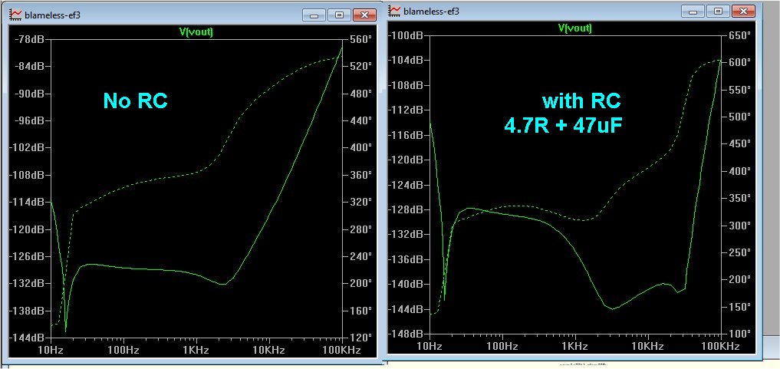Click the 350° phase label in the with RC plot

[x=740, y=198]
